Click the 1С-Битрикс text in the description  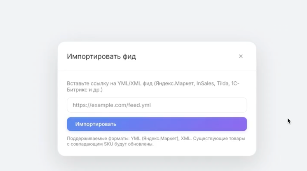coord(235,83)
